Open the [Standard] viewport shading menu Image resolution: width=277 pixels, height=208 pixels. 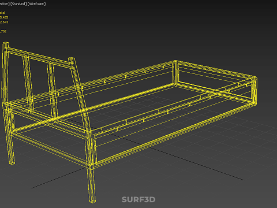[x=18, y=4]
